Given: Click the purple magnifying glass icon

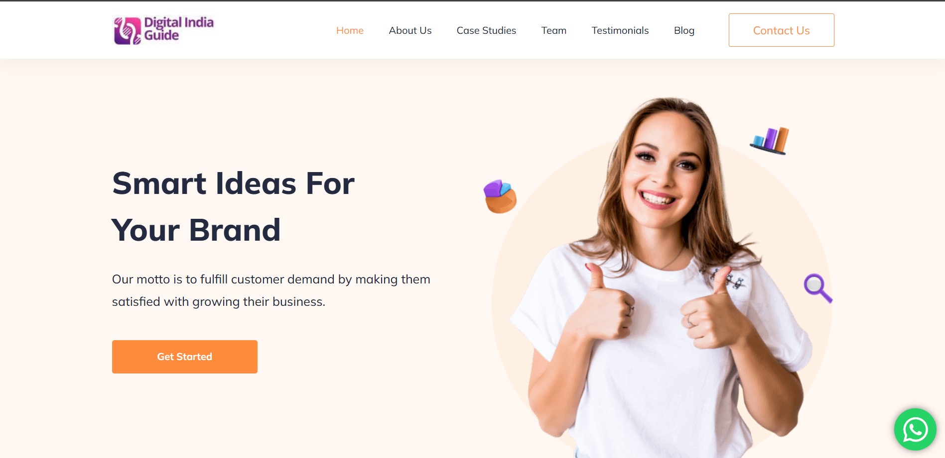Looking at the screenshot, I should (x=818, y=288).
